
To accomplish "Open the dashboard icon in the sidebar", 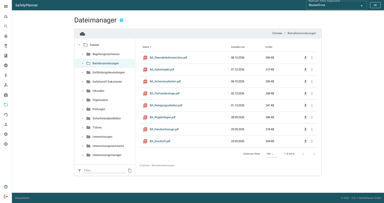I will tap(6, 6).
